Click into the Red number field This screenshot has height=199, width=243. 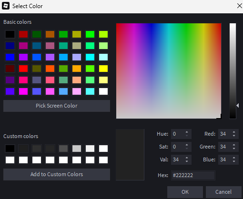225,134
